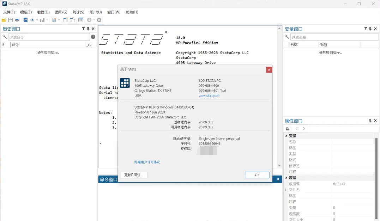Click the serial number 501806366048
Image resolution: width=380 pixels, height=221 pixels.
pos(210,143)
